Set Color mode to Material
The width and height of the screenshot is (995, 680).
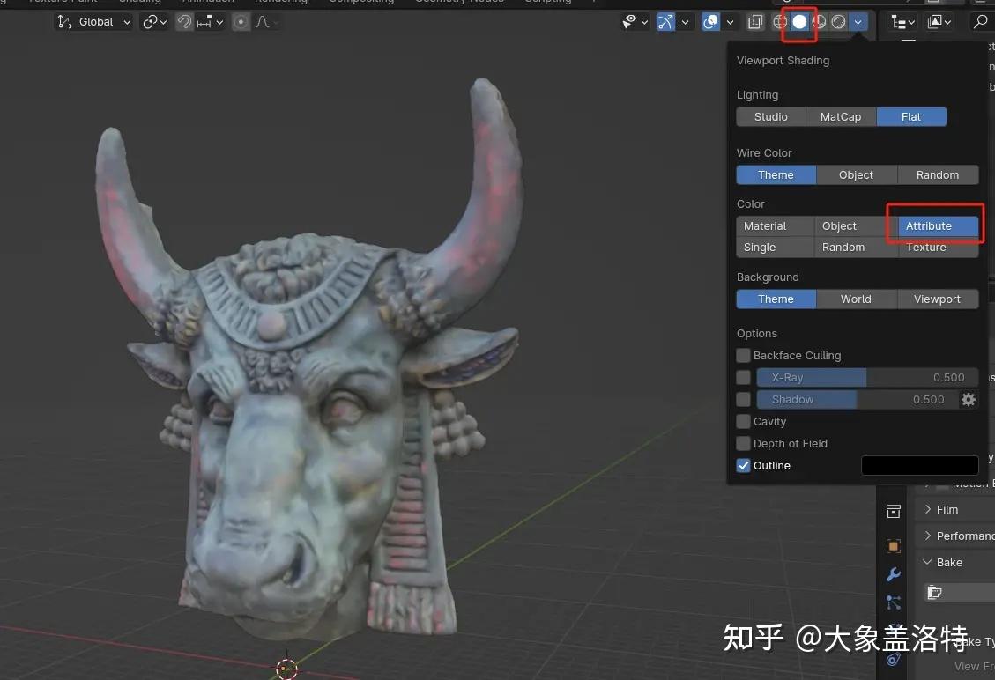coord(775,225)
